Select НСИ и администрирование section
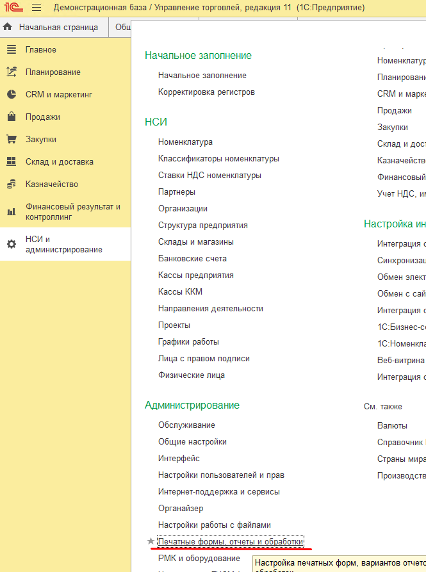Viewport: 426px width, 572px height. (x=64, y=244)
